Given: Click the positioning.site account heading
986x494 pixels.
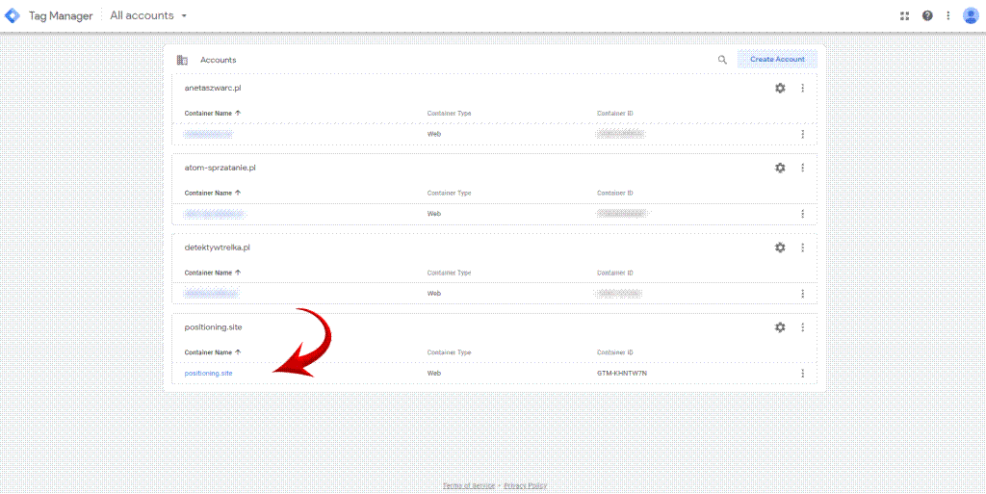Looking at the screenshot, I should click(x=213, y=327).
